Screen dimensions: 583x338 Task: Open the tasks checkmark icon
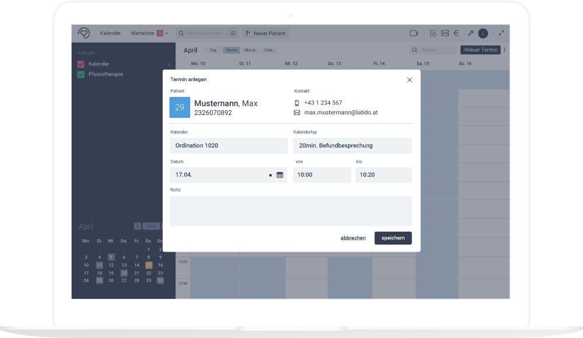pos(433,33)
